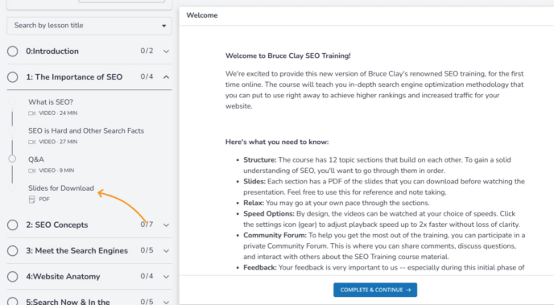Click video icon under Q&A lesson
Viewport: 554px width, 305px height.
tap(31, 171)
